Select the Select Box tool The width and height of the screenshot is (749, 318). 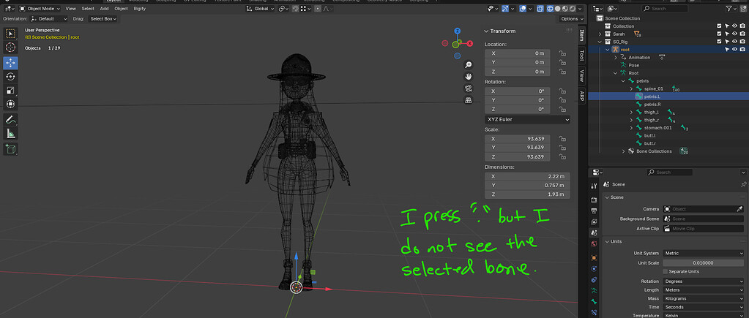10,34
